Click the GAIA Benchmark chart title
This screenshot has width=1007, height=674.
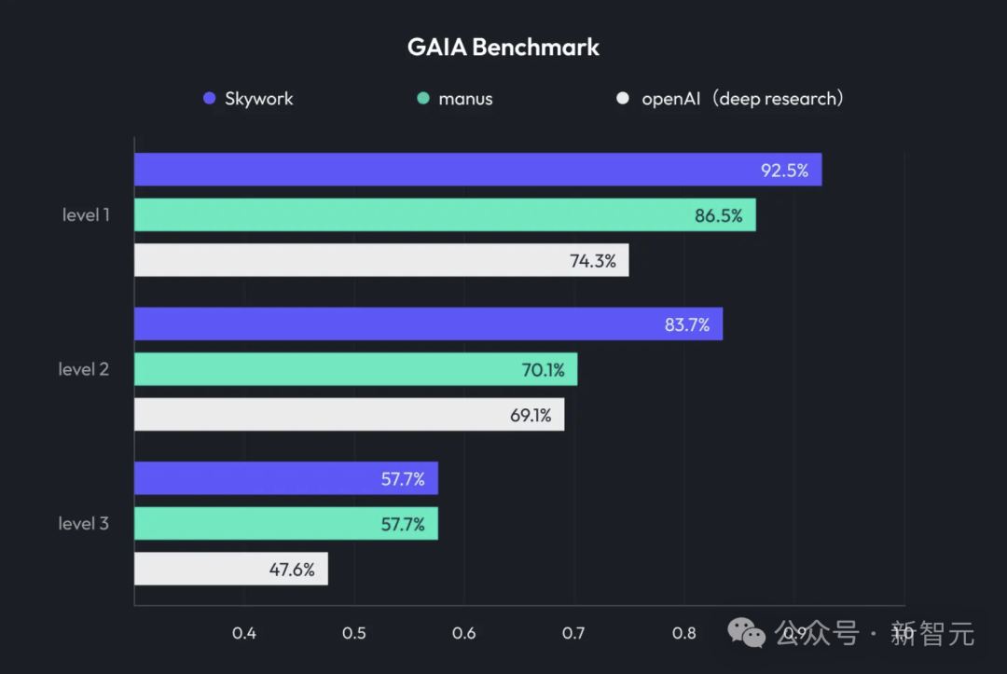click(504, 47)
